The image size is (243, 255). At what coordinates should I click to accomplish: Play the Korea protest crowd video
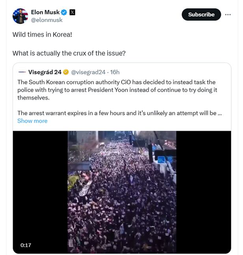click(x=122, y=192)
